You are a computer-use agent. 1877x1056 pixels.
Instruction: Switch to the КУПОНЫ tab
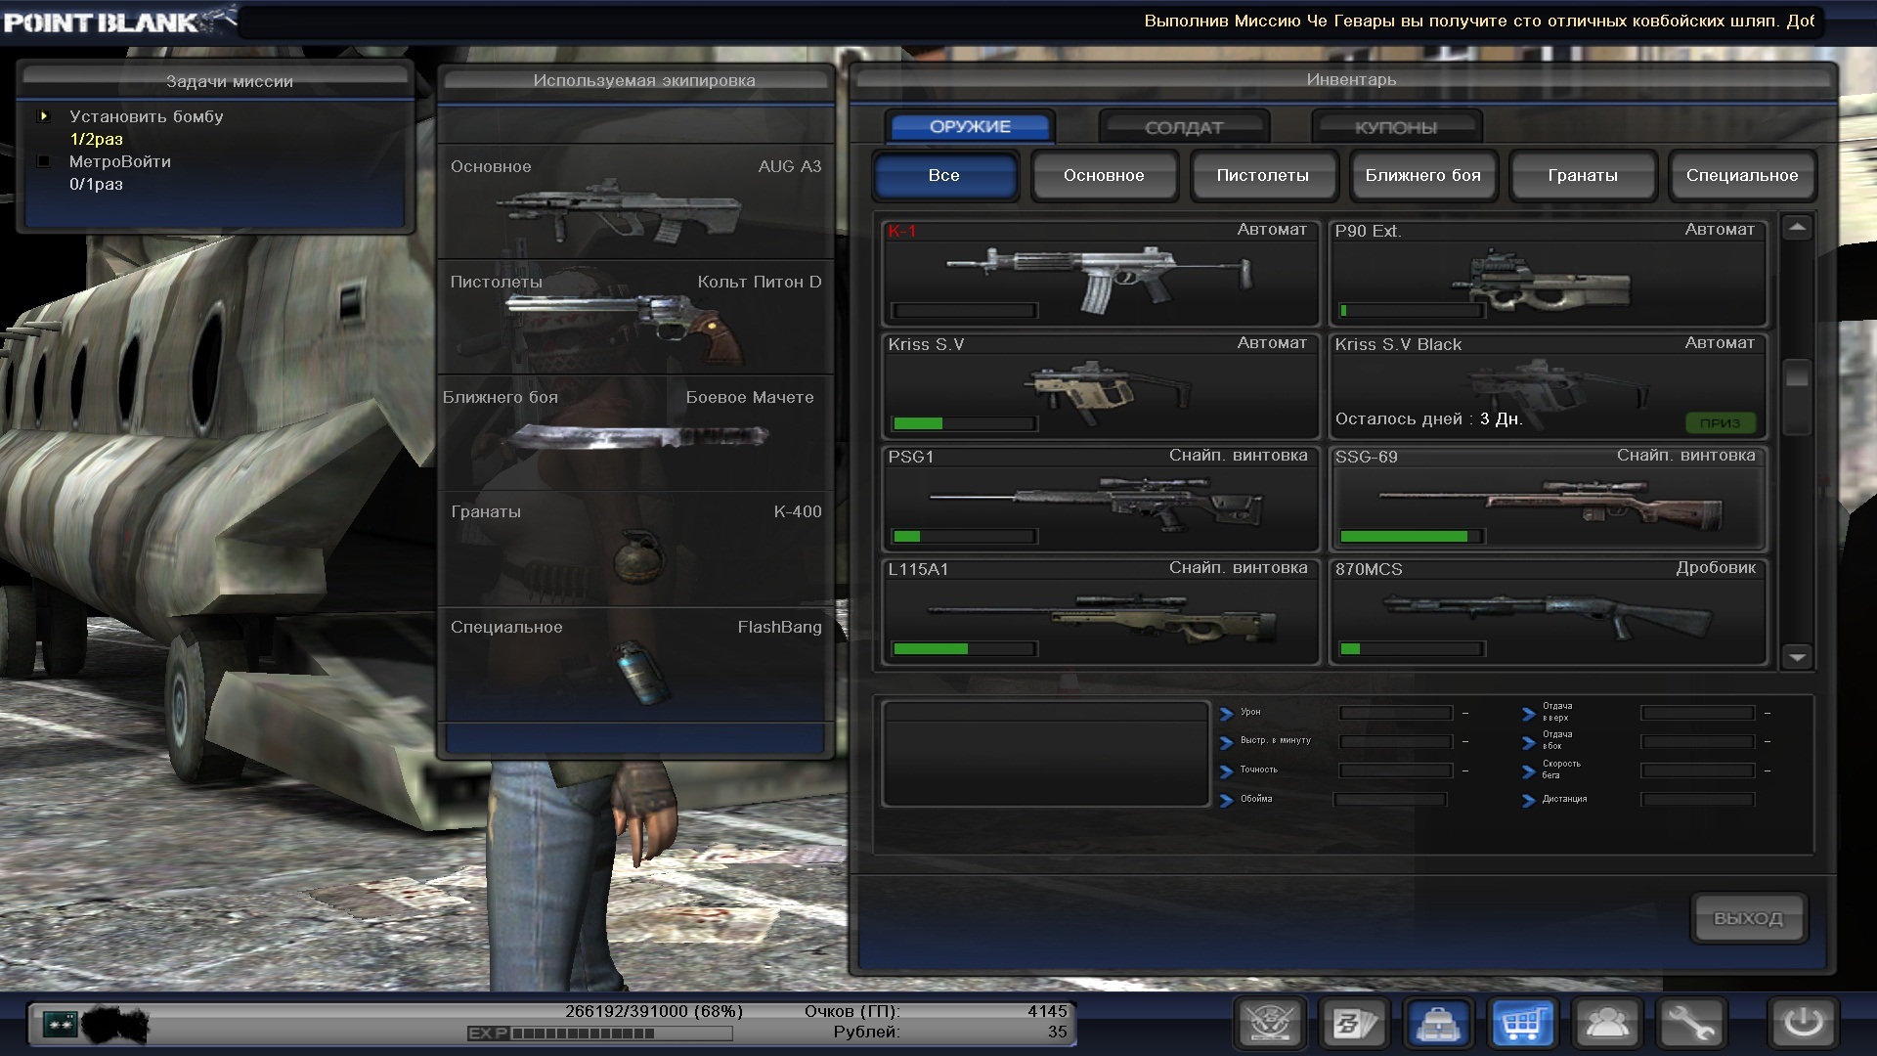(x=1396, y=127)
